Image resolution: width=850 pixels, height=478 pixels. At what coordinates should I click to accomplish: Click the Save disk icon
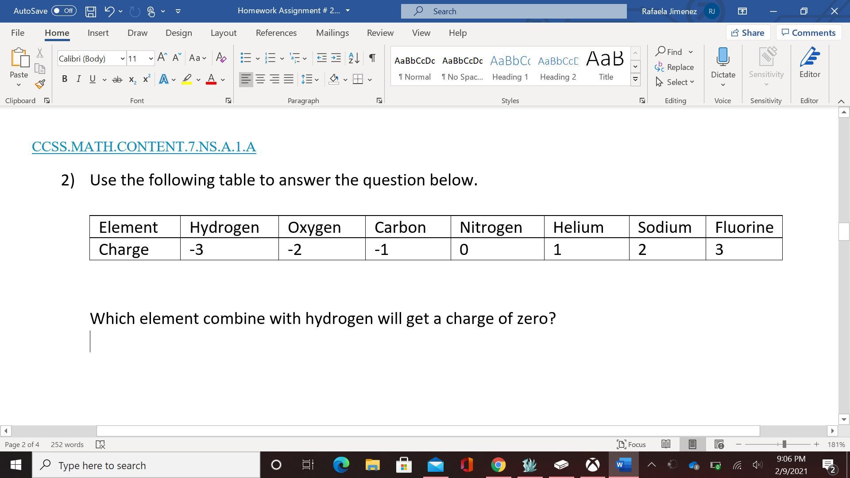pyautogui.click(x=91, y=11)
